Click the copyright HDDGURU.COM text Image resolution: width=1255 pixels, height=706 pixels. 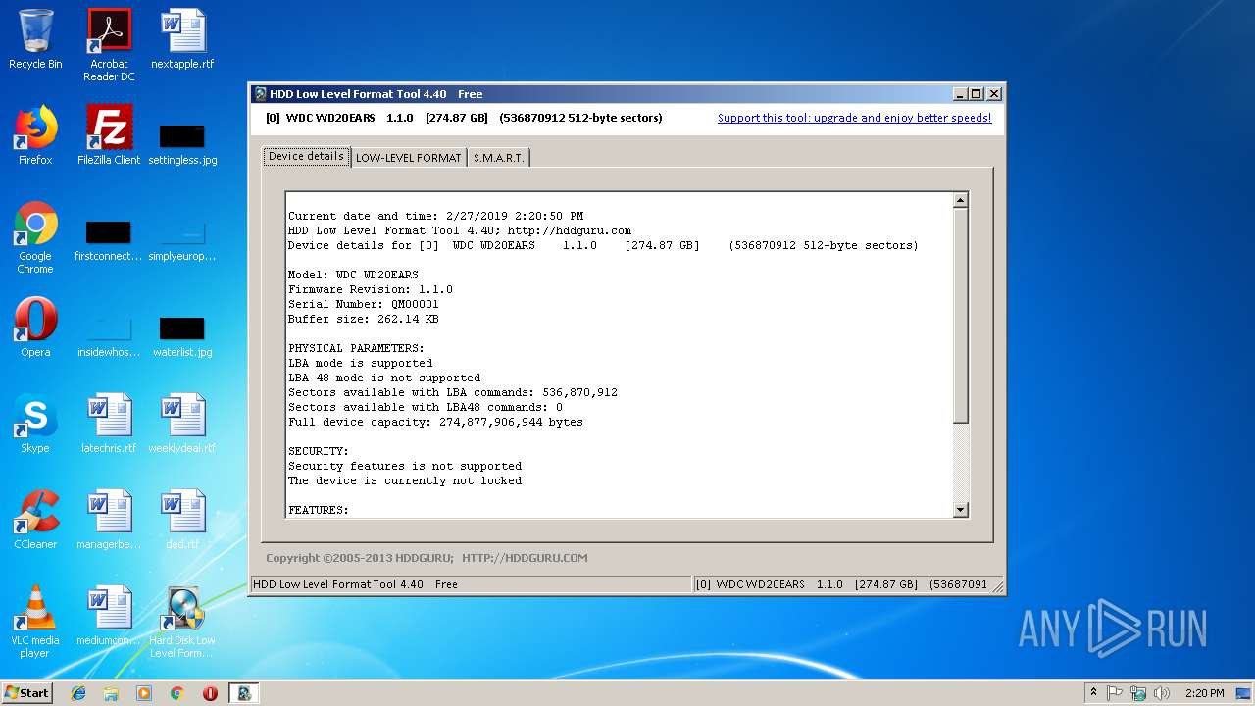click(x=427, y=558)
